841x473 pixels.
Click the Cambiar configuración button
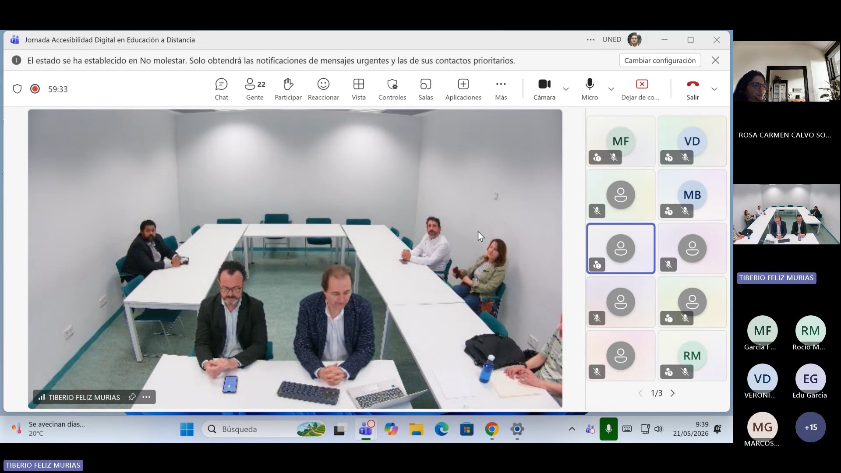point(660,60)
